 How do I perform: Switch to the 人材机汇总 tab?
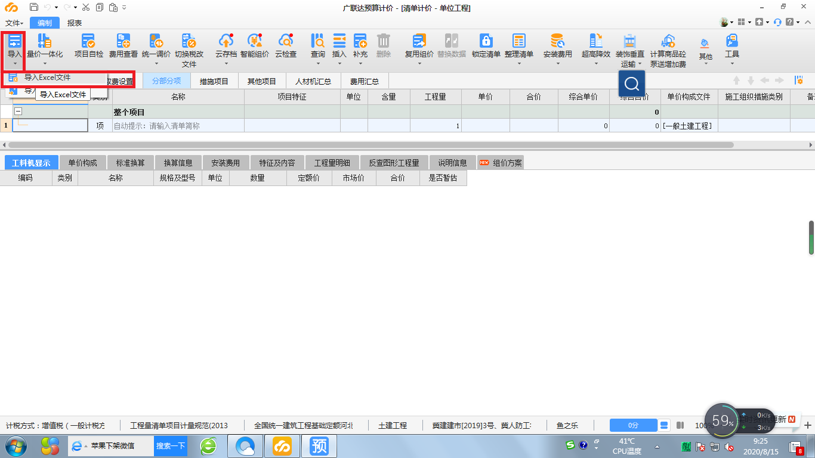[x=313, y=81]
